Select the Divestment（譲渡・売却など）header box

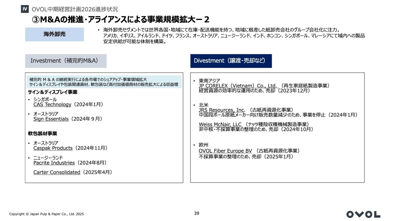click(231, 61)
